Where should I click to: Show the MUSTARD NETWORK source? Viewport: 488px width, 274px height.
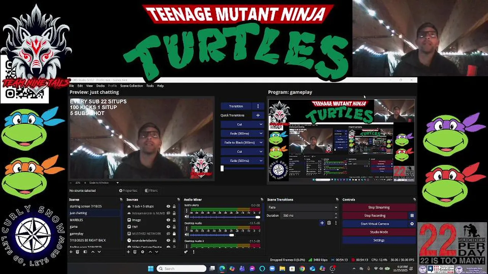tap(168, 234)
